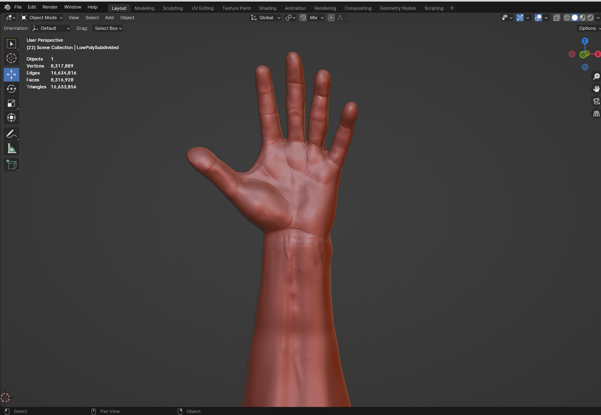Switch to the Scripting workspace tab
The width and height of the screenshot is (601, 415).
tap(434, 8)
